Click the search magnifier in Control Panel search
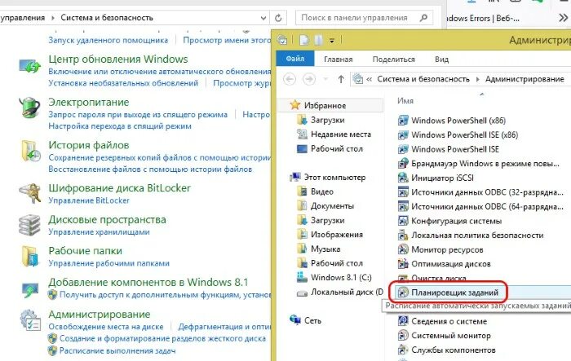The width and height of the screenshot is (571, 361). 423,17
